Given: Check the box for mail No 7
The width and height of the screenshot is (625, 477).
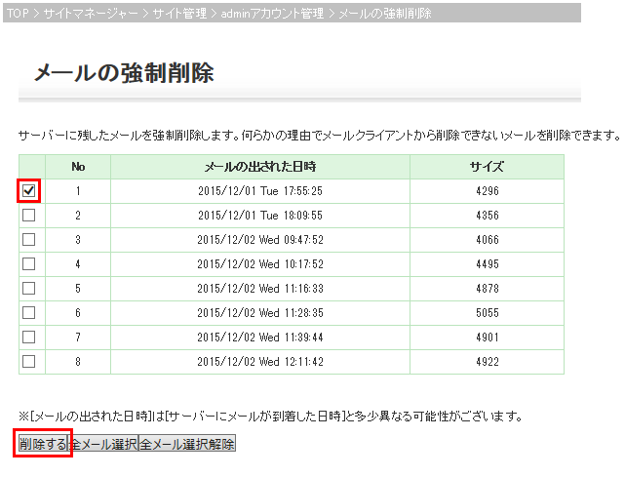Looking at the screenshot, I should (x=29, y=337).
